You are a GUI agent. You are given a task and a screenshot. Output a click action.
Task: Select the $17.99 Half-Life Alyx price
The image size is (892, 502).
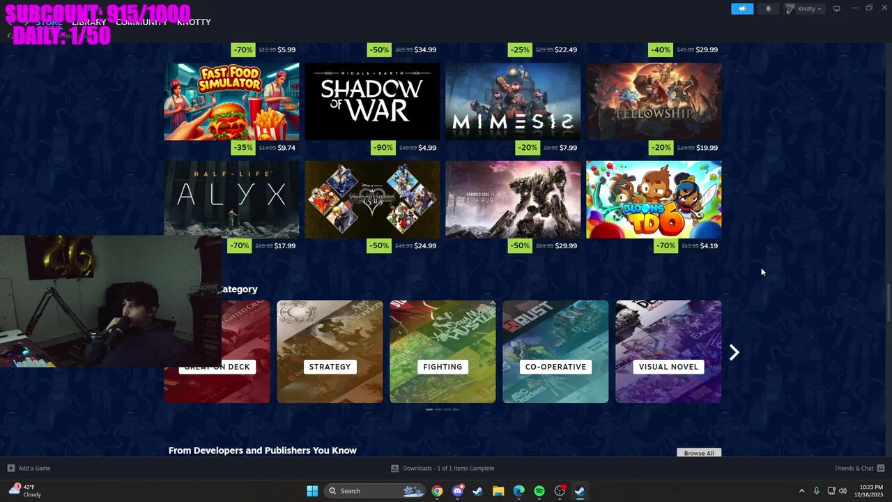pyautogui.click(x=285, y=245)
